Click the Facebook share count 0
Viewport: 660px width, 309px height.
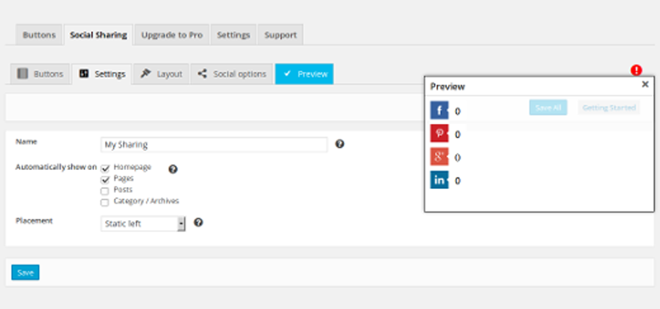point(457,111)
